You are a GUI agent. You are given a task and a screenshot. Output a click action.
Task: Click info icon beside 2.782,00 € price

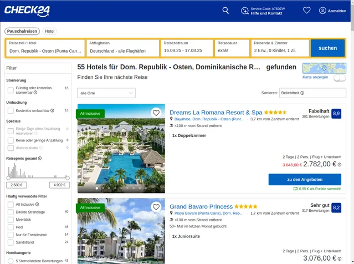(x=340, y=165)
